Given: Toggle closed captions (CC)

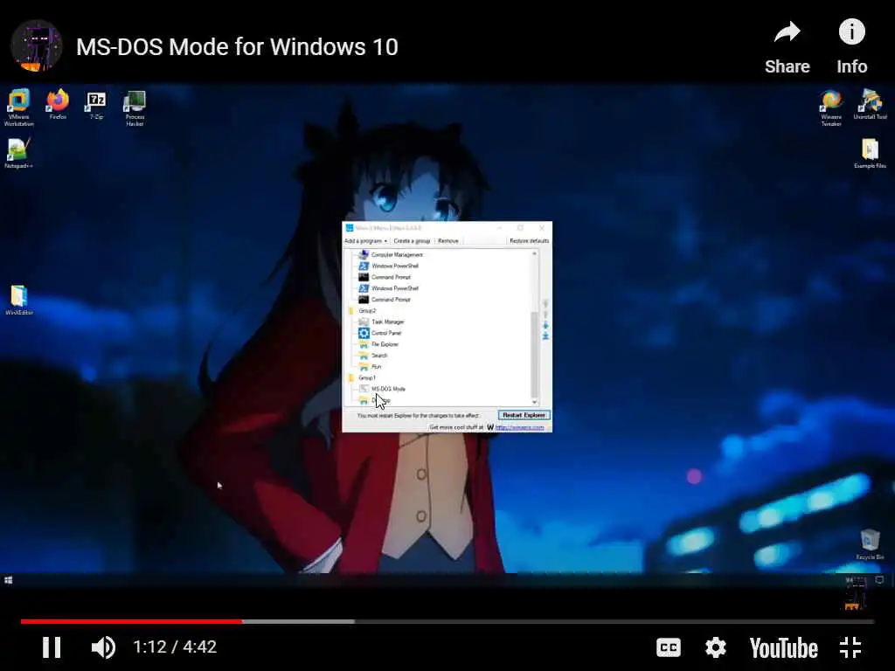Looking at the screenshot, I should (669, 647).
